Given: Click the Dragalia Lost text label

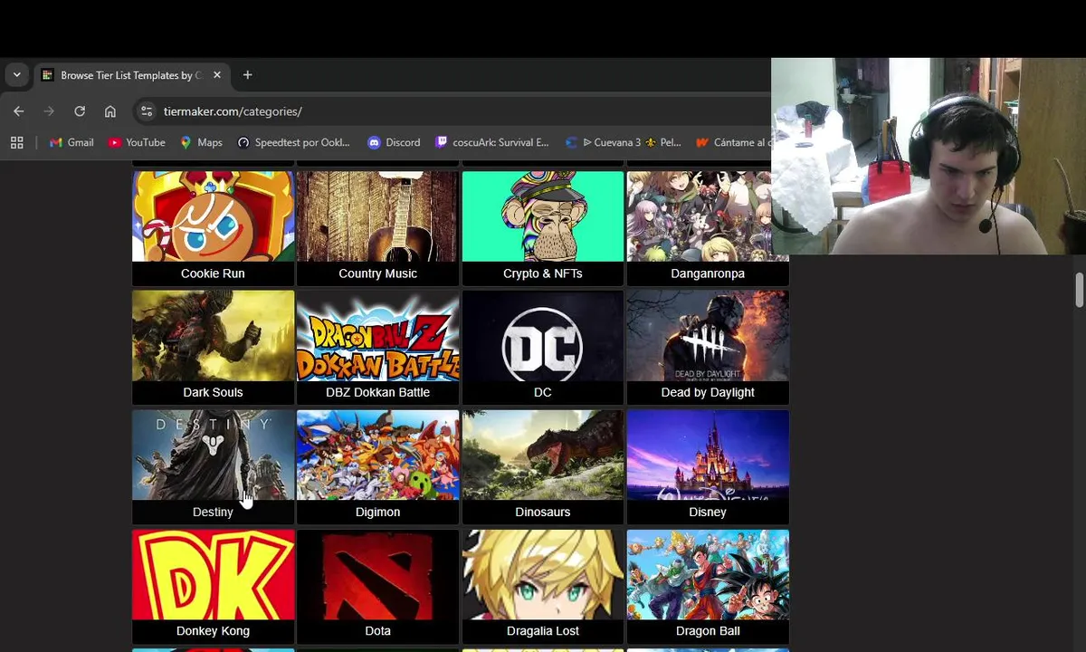Looking at the screenshot, I should tap(542, 631).
